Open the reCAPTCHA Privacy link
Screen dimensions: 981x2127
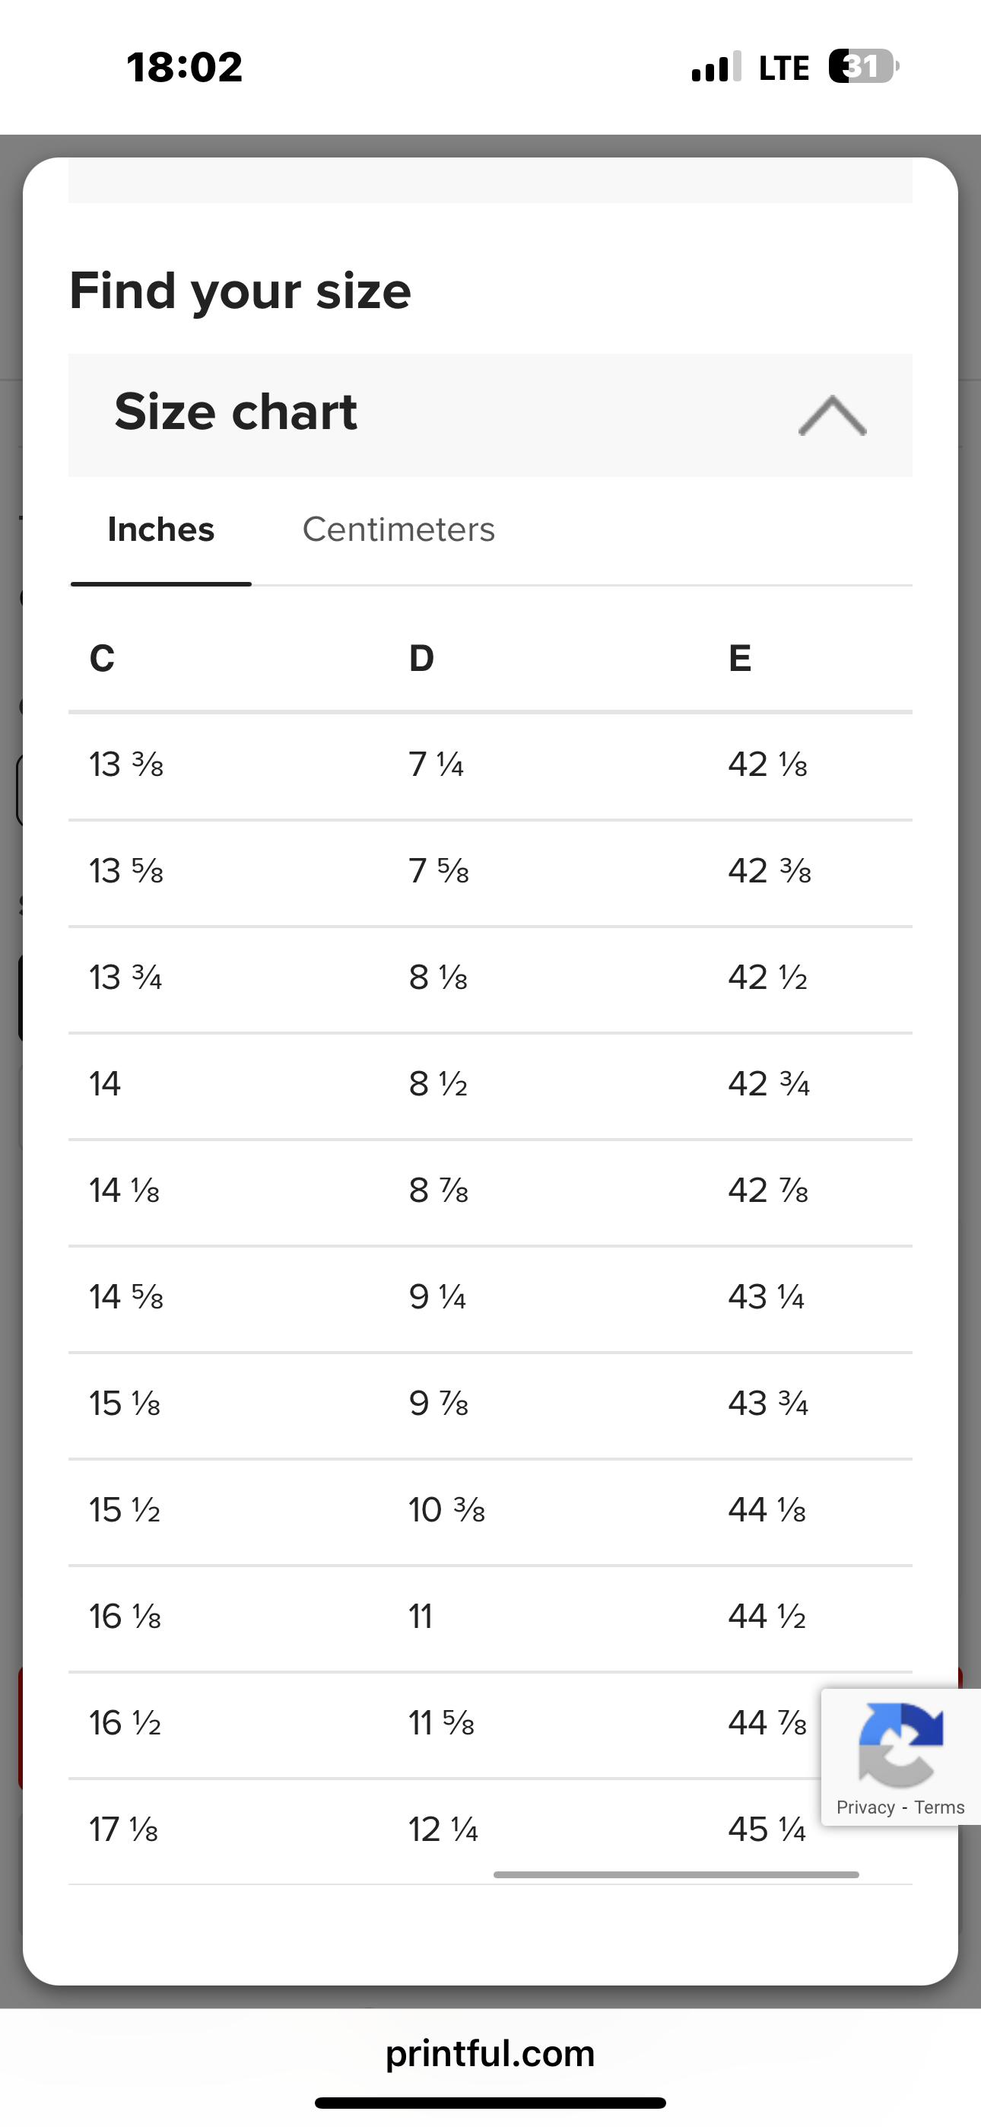click(865, 1807)
